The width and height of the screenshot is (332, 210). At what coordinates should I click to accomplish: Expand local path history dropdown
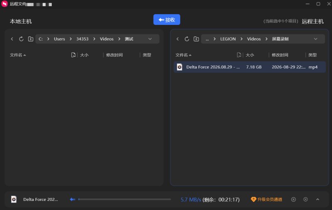150,39
